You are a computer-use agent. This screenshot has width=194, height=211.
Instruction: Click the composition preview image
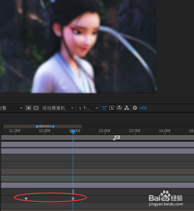pyautogui.click(x=78, y=46)
